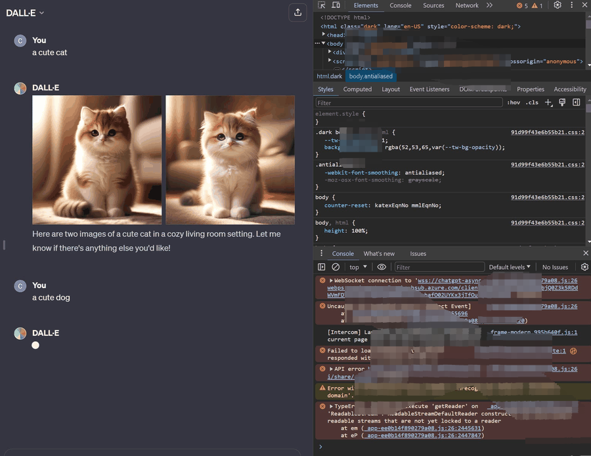Open the app js:26:2445631 stack link
Image resolution: width=591 pixels, height=456 pixels.
[422, 428]
